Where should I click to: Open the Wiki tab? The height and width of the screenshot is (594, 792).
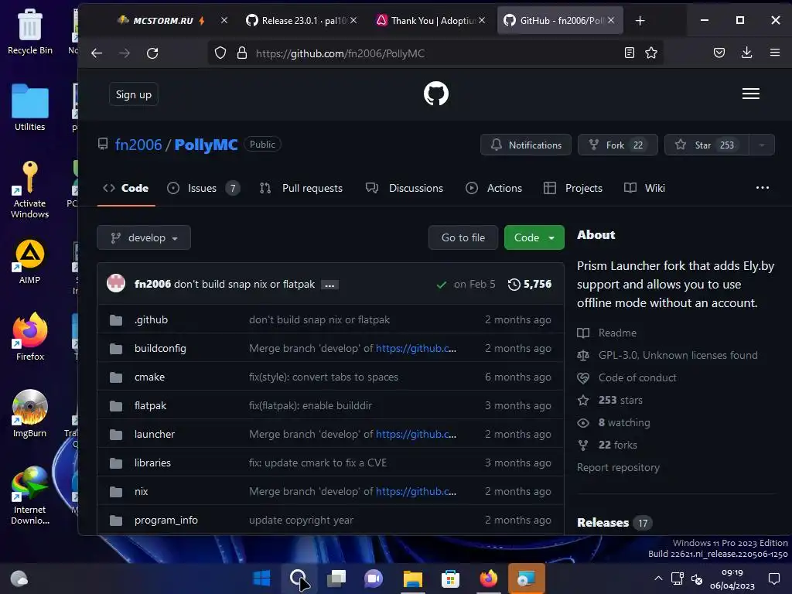[644, 189]
